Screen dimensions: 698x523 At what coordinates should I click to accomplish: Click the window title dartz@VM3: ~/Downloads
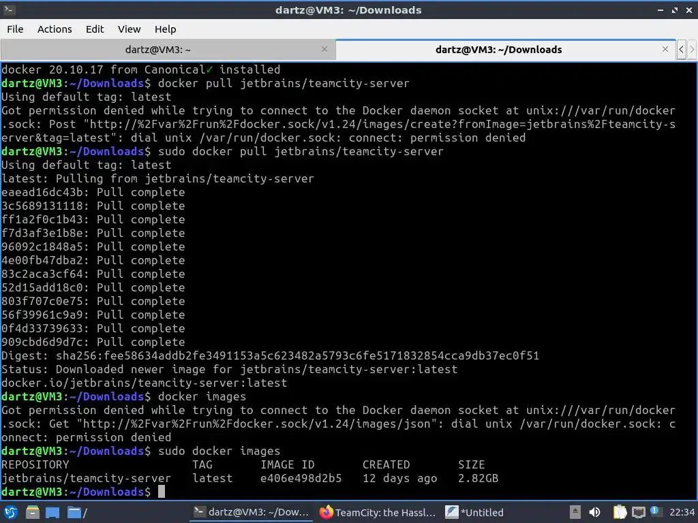pos(348,10)
